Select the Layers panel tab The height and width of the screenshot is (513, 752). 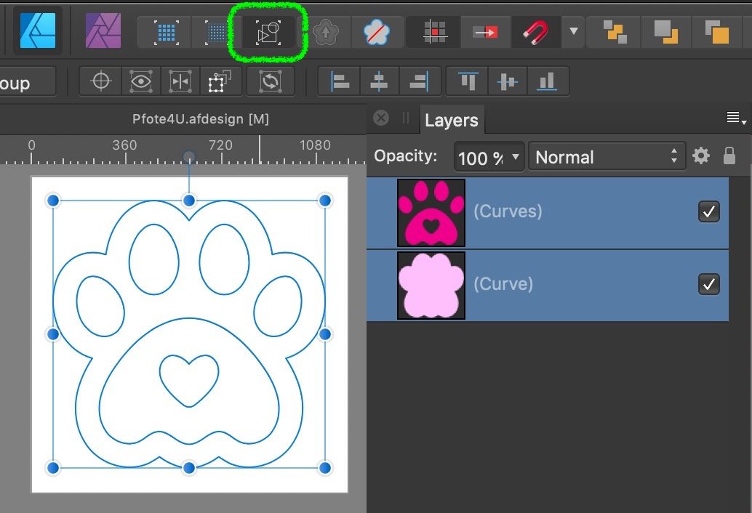pyautogui.click(x=451, y=121)
